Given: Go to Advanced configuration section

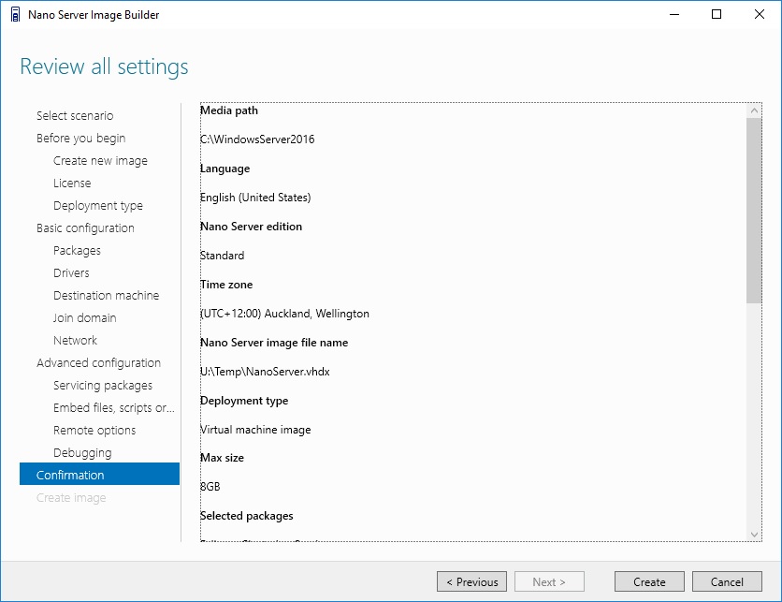Looking at the screenshot, I should click(99, 363).
